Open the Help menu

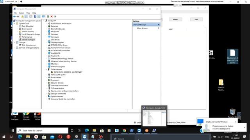point(34,13)
